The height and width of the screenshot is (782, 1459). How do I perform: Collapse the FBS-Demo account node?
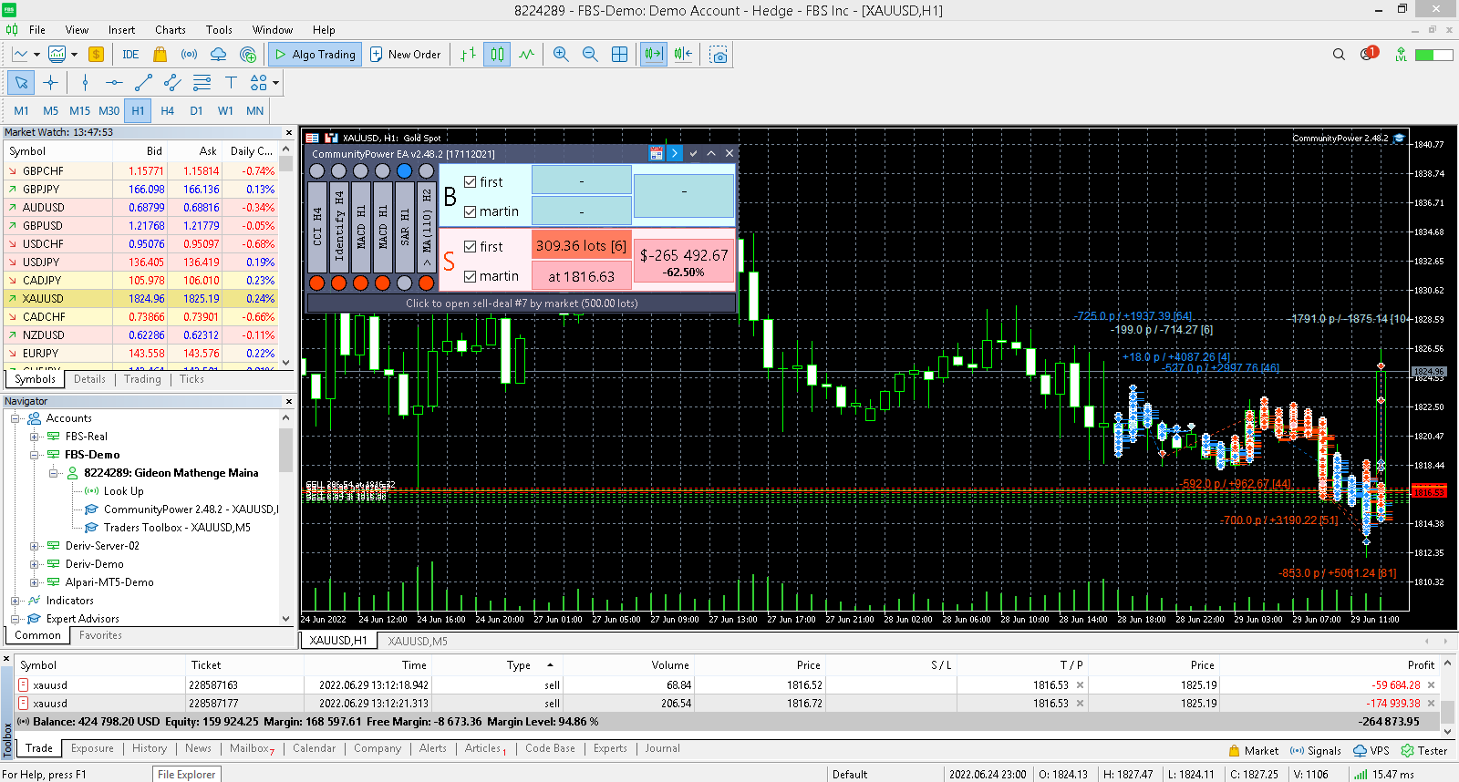point(35,455)
